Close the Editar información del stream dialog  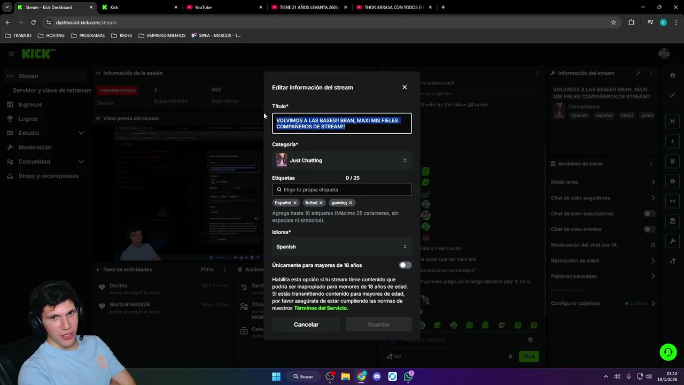pyautogui.click(x=405, y=87)
